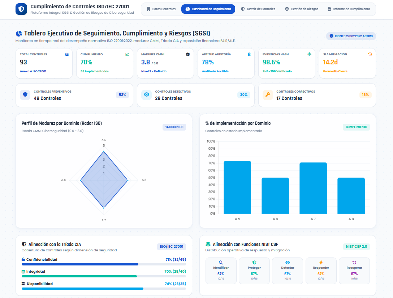Click the pie chart icon beside Tablero Ejecutivo title
Screen dimensions: 393x298
(19, 34)
